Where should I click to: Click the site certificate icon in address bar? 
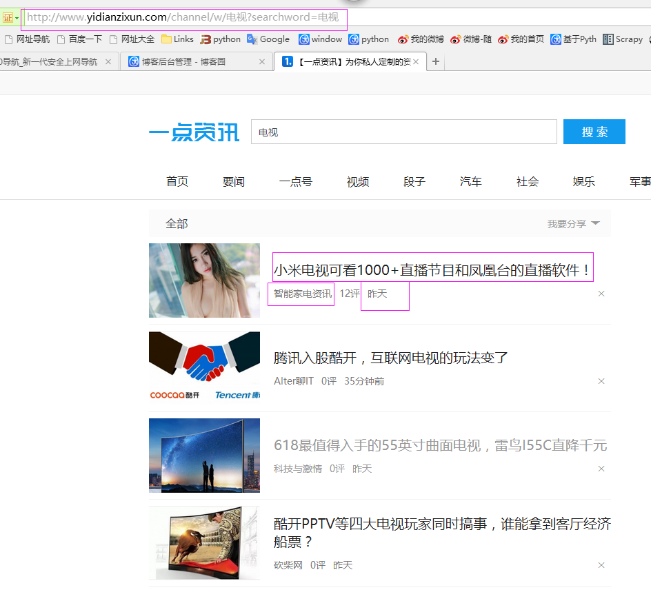point(8,18)
